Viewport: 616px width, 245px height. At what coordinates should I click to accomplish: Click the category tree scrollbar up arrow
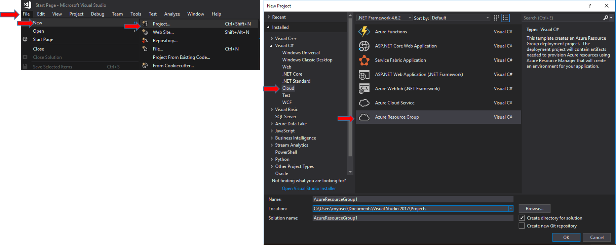(x=350, y=15)
